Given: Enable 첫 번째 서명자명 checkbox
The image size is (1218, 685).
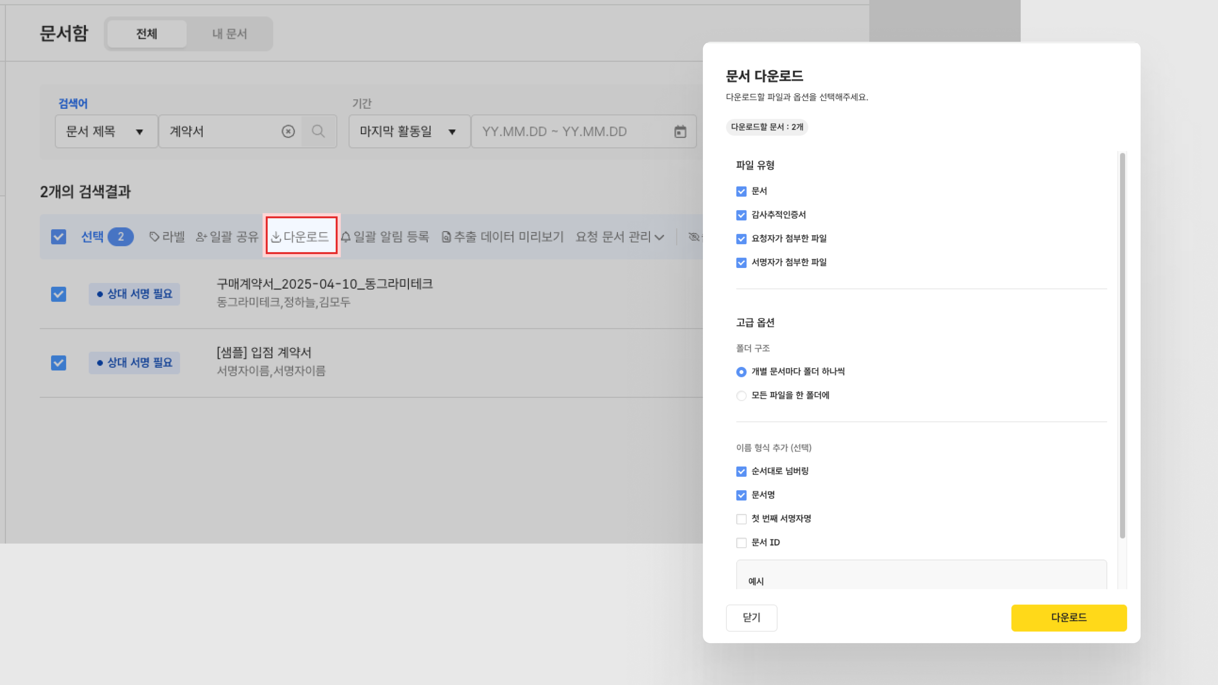Looking at the screenshot, I should [x=741, y=519].
